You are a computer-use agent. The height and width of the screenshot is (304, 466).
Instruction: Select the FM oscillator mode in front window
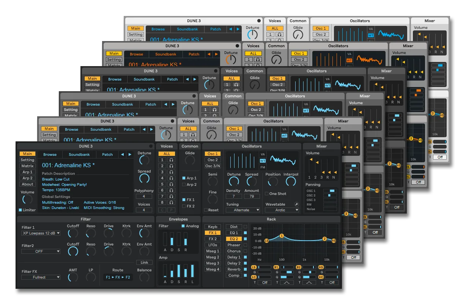263,167
